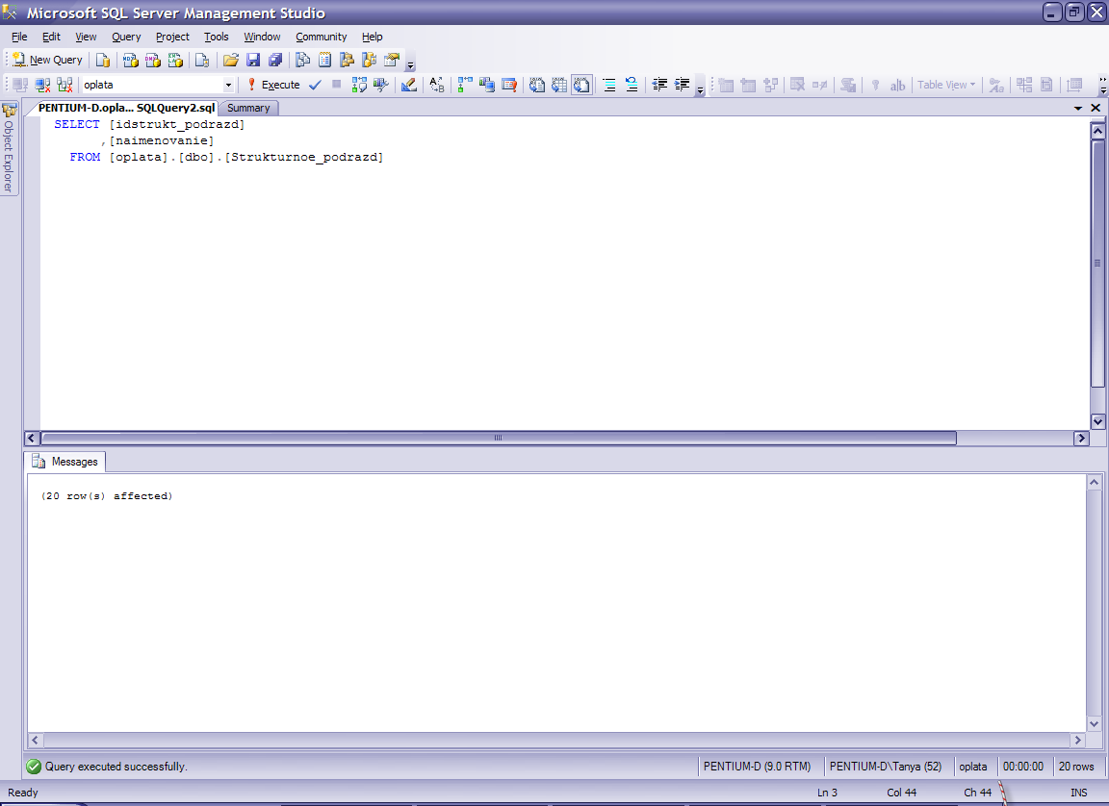The image size is (1109, 806).
Task: Start an Analysis Services MDX Query
Action: click(130, 60)
